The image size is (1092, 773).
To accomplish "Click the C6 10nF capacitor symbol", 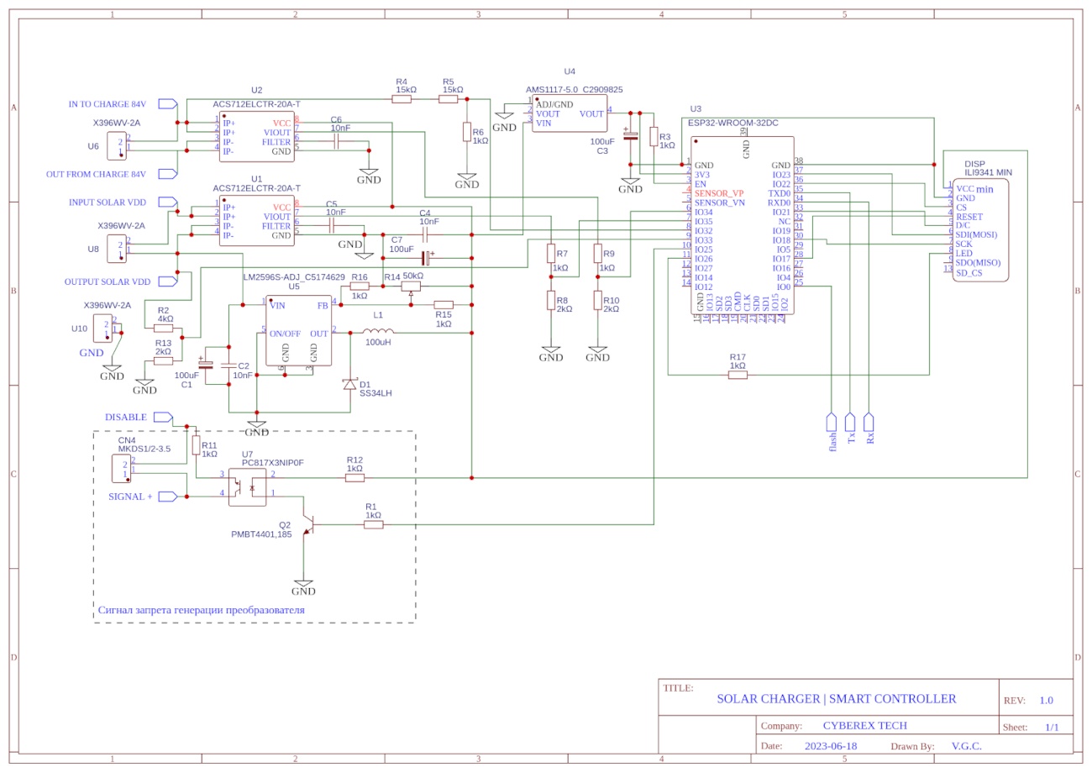I will pos(336,142).
